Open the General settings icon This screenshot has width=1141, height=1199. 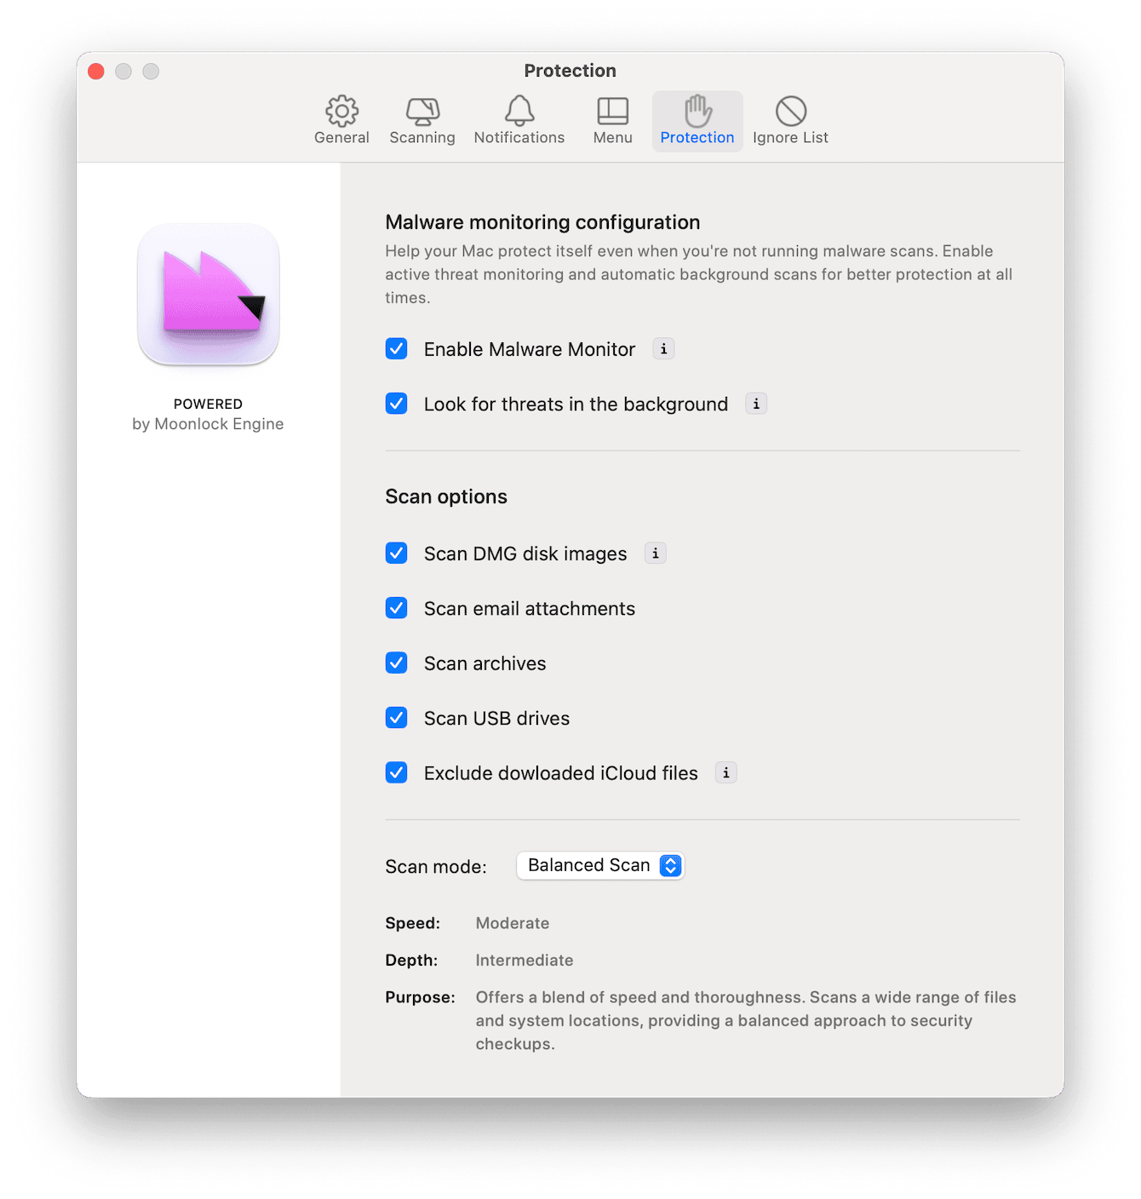pyautogui.click(x=341, y=119)
